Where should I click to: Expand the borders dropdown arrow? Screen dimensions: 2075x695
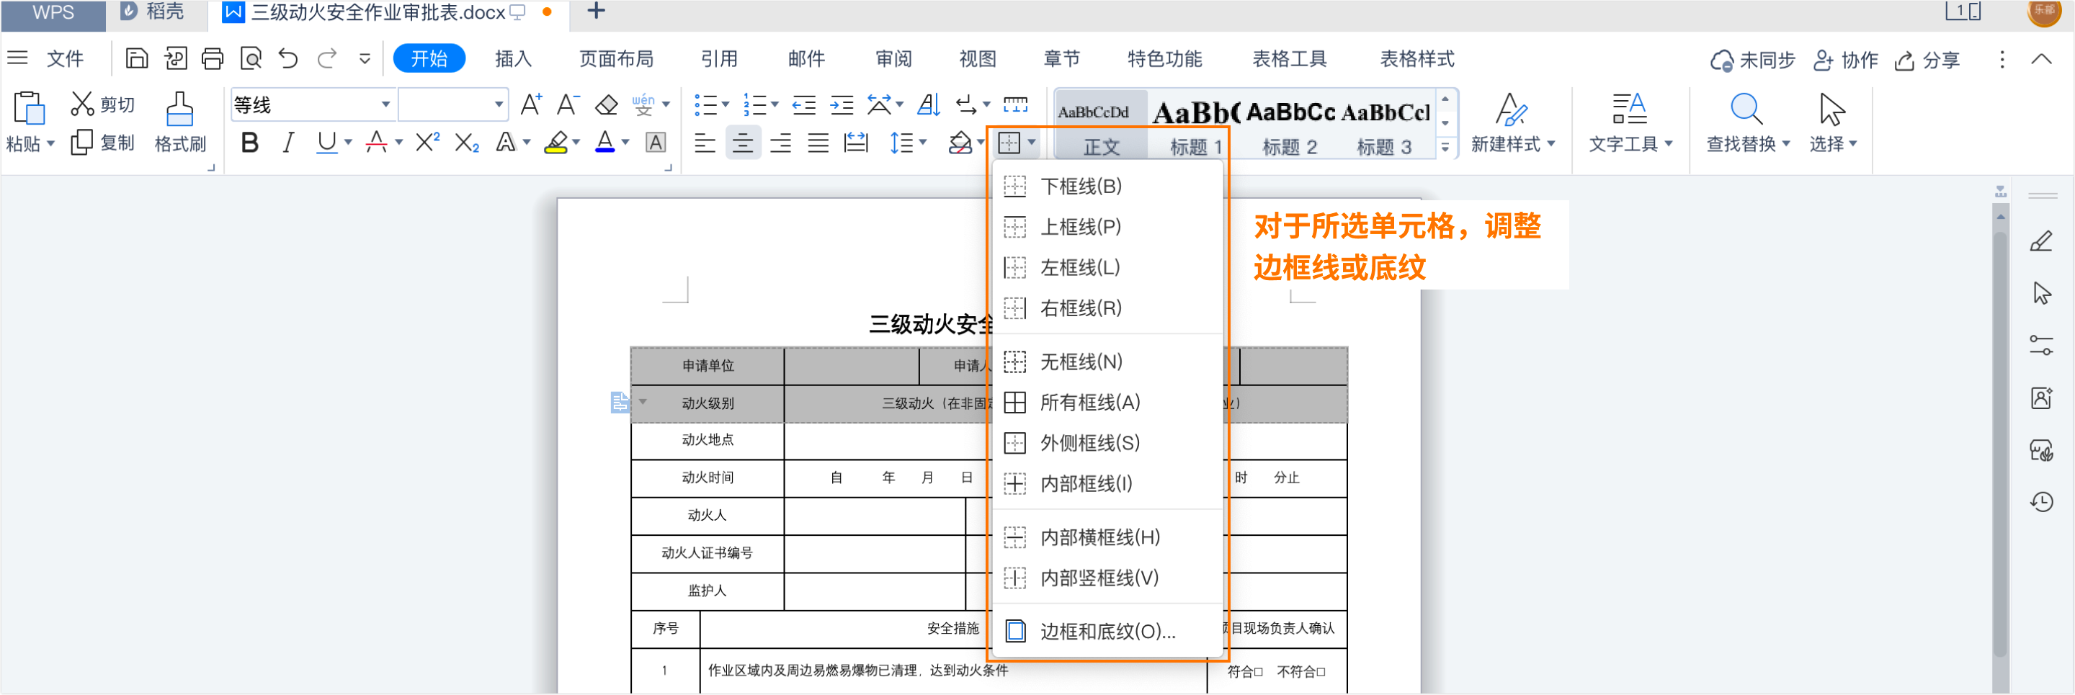click(1032, 143)
